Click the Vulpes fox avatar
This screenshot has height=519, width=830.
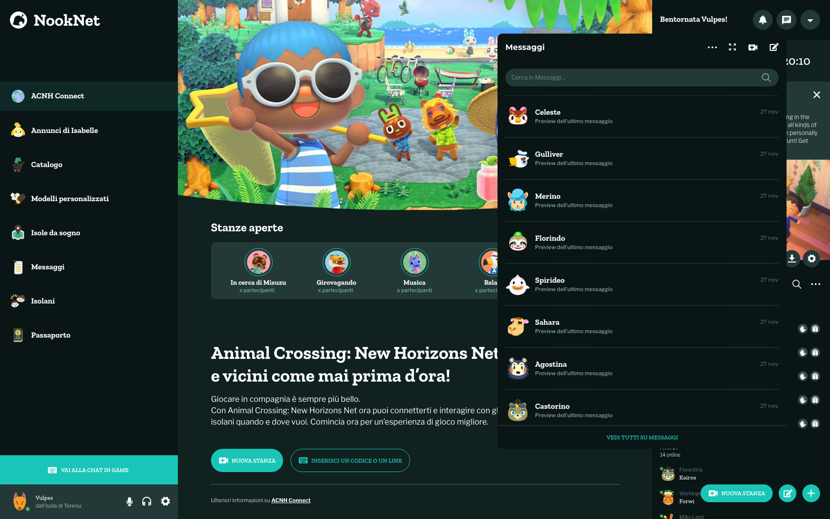click(20, 501)
